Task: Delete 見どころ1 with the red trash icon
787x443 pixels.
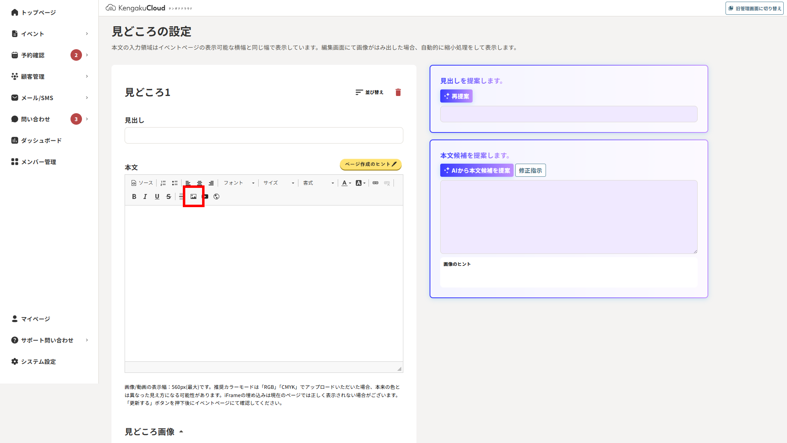Action: click(x=398, y=92)
